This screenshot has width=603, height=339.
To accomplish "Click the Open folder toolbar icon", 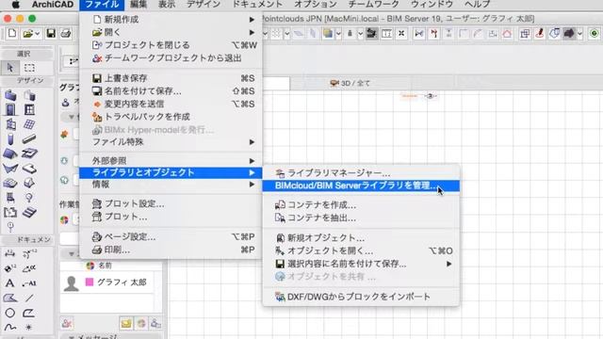I will tap(27, 34).
